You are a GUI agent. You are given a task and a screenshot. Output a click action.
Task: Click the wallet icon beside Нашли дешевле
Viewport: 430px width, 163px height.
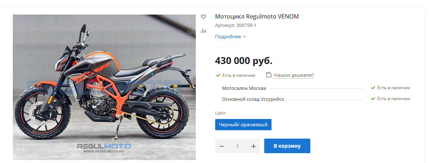click(x=269, y=75)
